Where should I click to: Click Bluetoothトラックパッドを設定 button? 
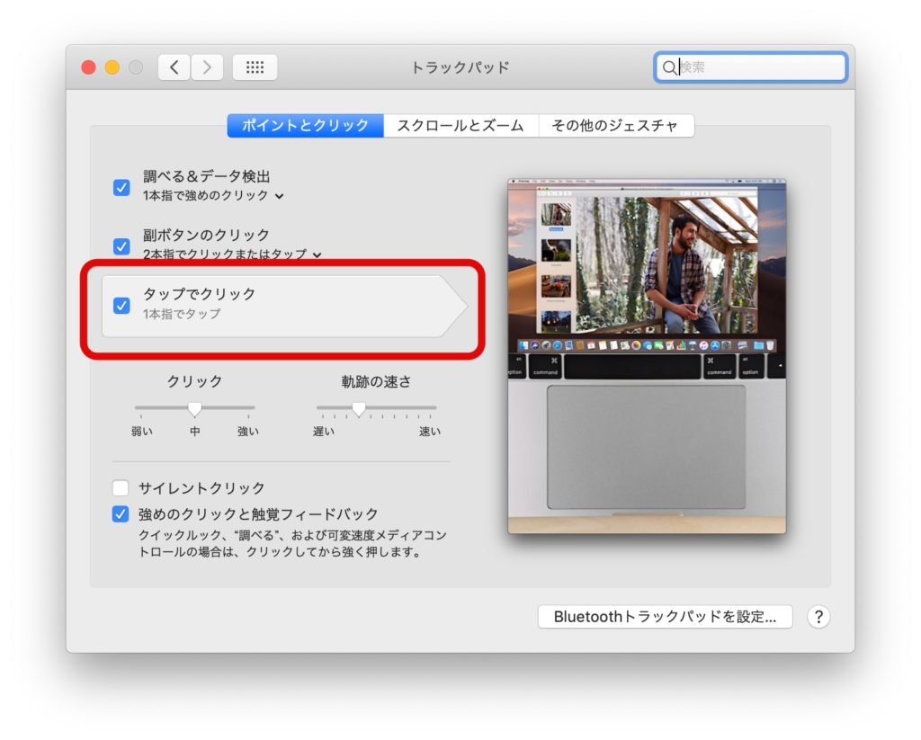665,617
